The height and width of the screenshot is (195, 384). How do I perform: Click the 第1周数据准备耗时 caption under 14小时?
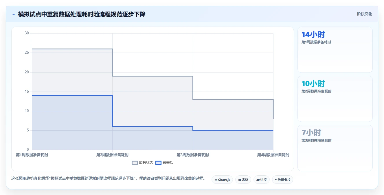[x=316, y=42]
